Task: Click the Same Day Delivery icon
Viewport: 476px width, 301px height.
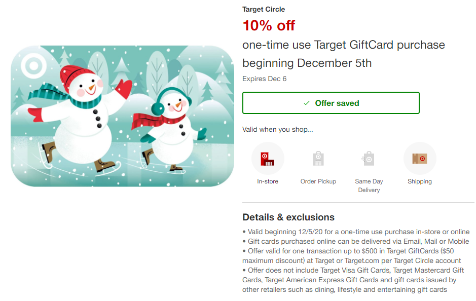Action: (x=369, y=159)
